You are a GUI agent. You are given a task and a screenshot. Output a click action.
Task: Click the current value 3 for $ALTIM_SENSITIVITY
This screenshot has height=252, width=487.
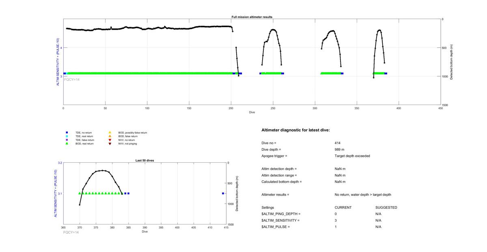(336, 220)
